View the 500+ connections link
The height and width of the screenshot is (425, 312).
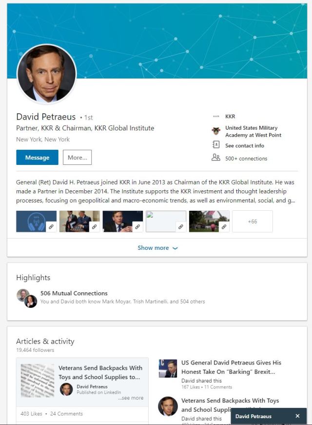pos(246,158)
